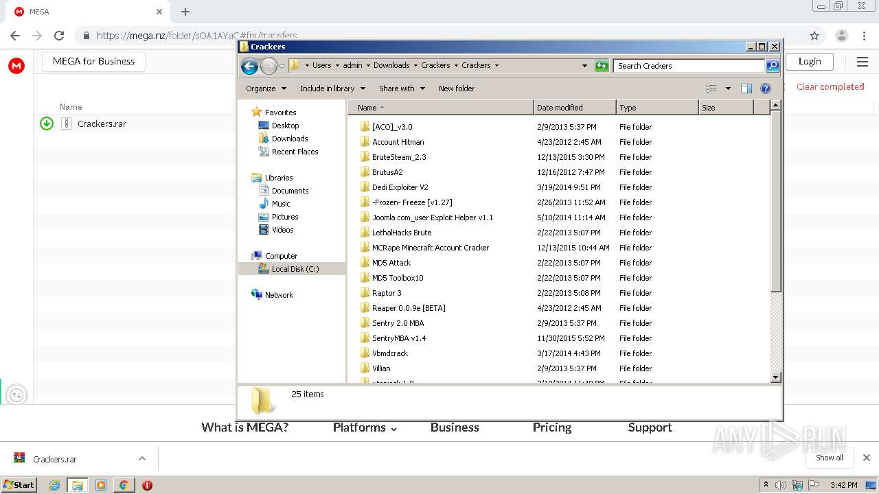Expand the Platforms menu on MEGA

point(365,427)
